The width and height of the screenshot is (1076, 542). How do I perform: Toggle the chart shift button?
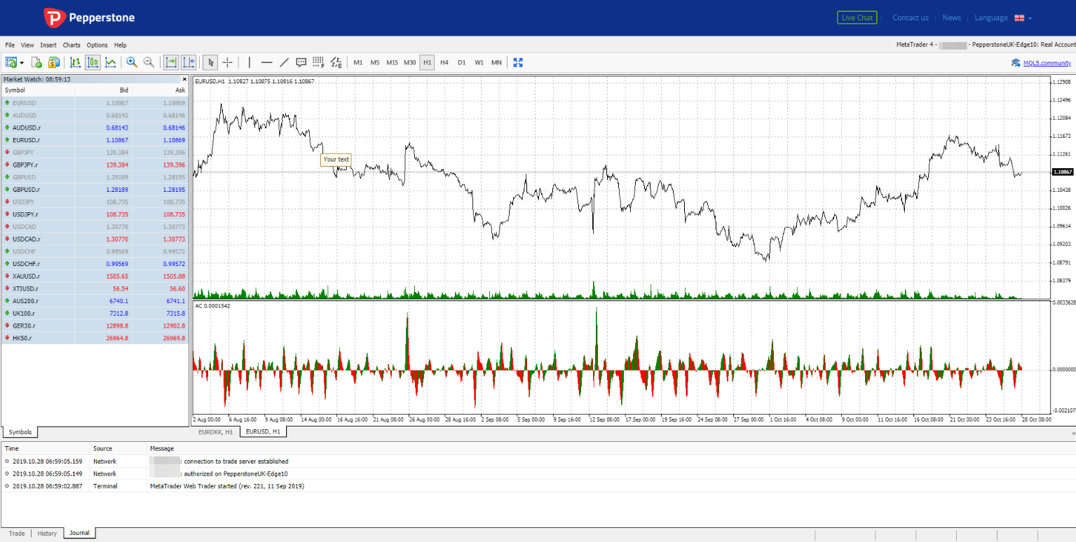tap(189, 62)
